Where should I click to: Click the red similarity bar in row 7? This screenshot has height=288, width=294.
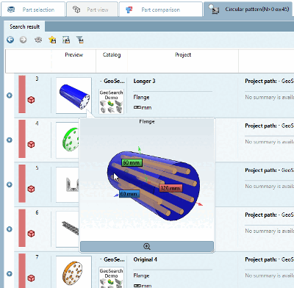point(22,270)
